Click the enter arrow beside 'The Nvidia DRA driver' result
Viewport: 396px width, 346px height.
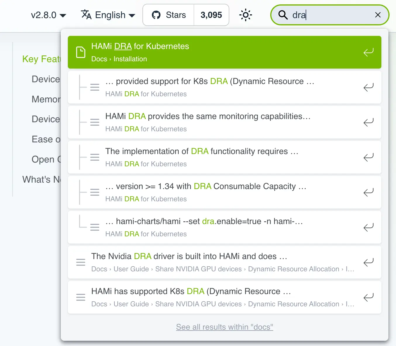pyautogui.click(x=368, y=262)
